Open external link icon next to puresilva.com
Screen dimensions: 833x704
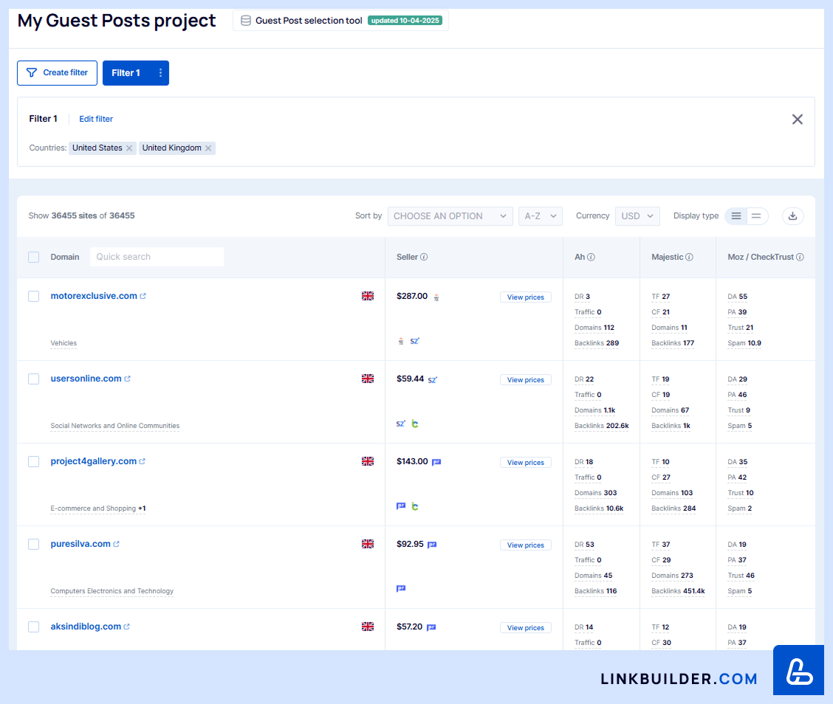coord(117,544)
